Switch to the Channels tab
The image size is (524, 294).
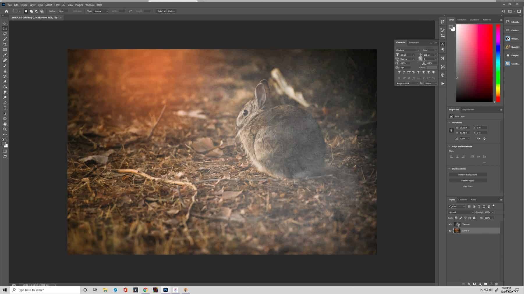point(463,199)
